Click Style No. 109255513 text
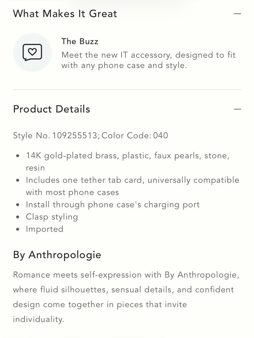Image resolution: width=254 pixels, height=338 pixels. (55, 135)
